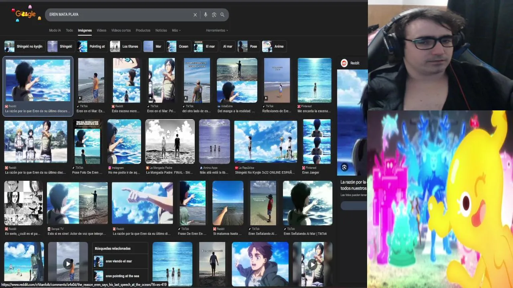Click 'La razón por la que Eren da su último discurs...' caption

tap(37, 111)
